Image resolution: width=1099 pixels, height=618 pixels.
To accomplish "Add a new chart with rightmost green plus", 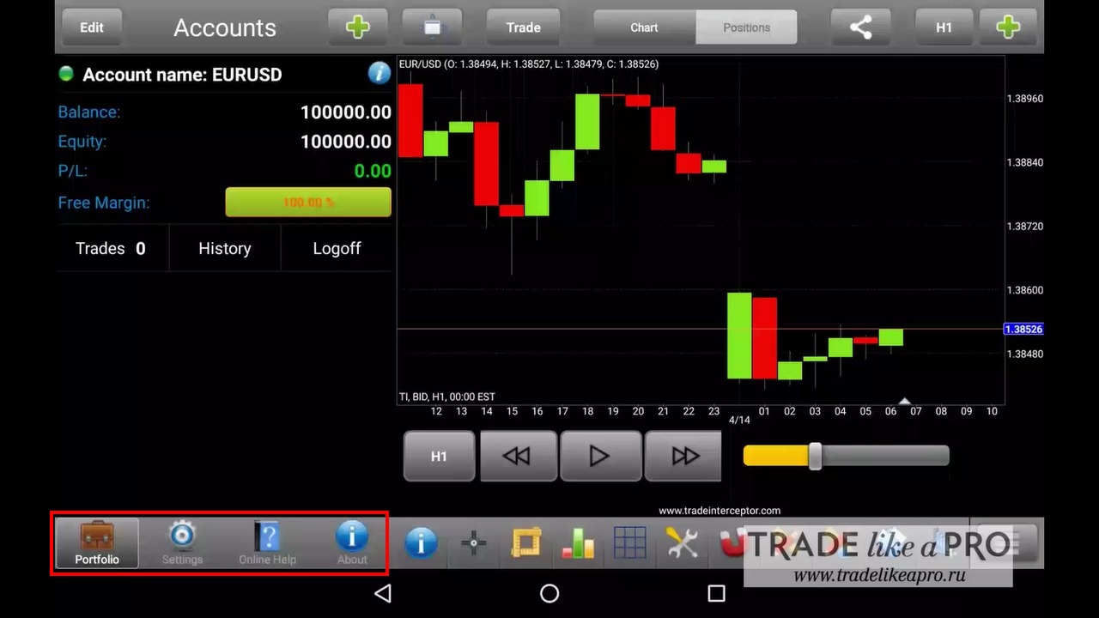I will (1008, 27).
